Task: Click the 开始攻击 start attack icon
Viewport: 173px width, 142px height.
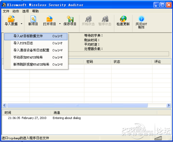Action: click(88, 19)
